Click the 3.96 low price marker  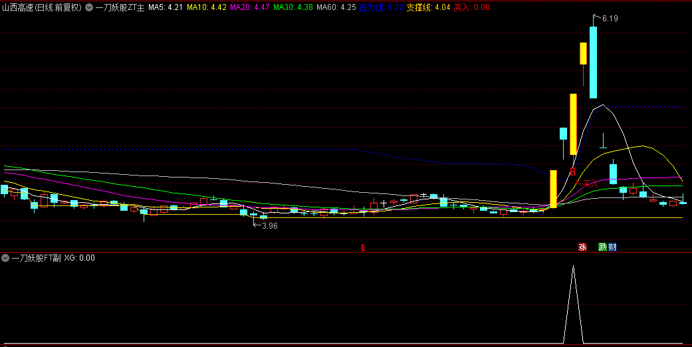pos(269,226)
